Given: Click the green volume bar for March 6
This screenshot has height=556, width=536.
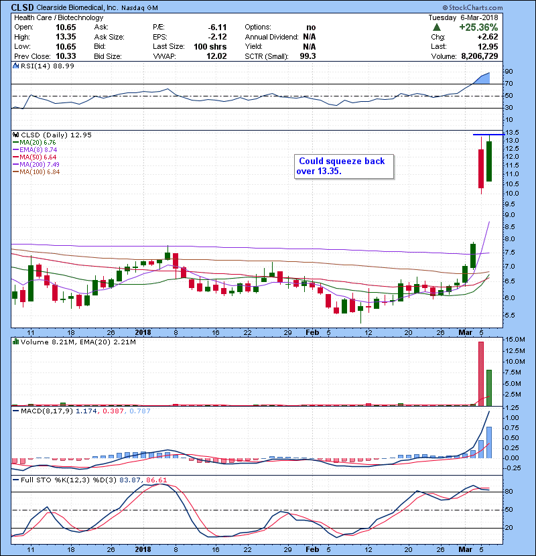Looking at the screenshot, I should [x=489, y=388].
